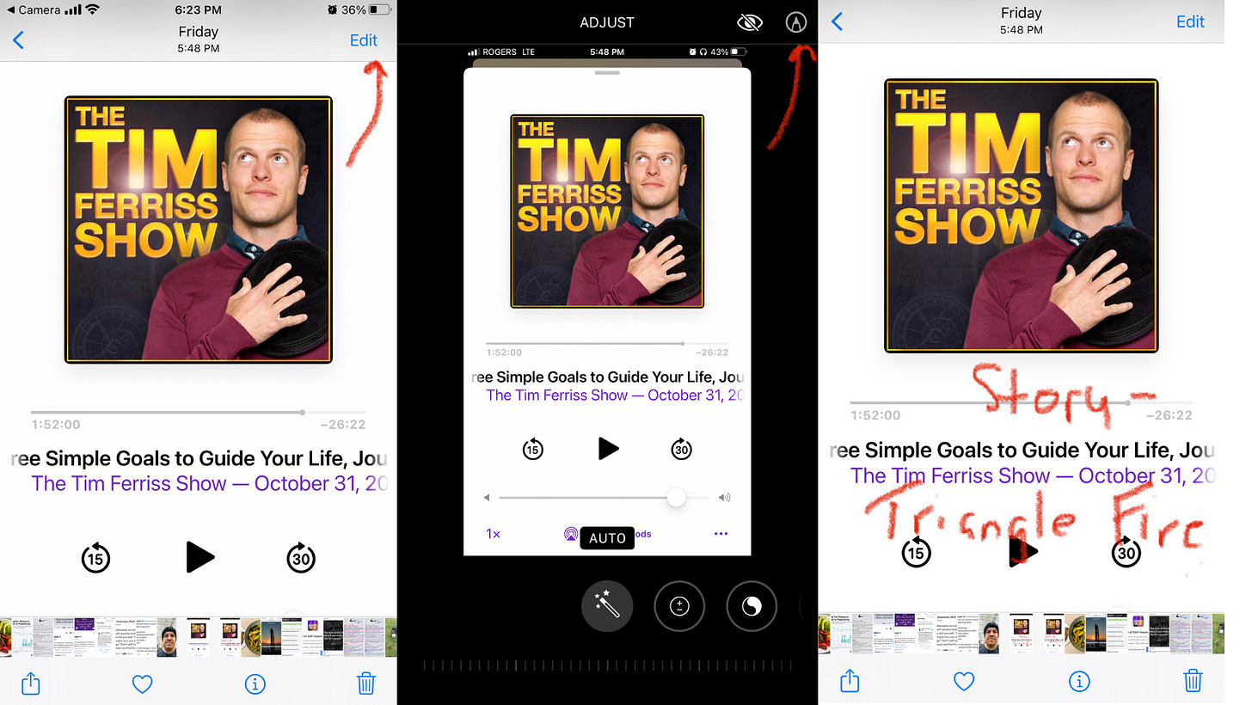Tap Edit in the left Photos screen

364,40
